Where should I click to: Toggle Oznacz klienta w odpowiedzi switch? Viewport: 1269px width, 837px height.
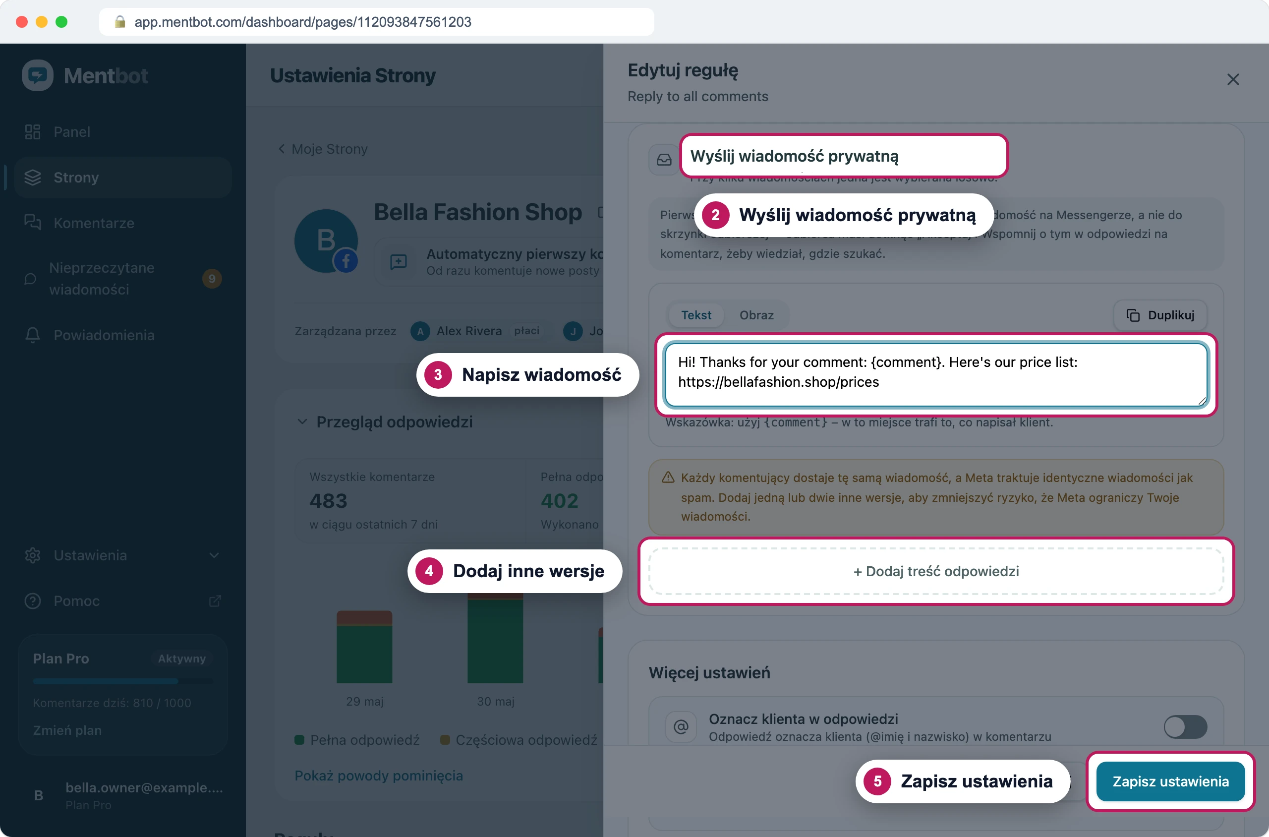[x=1185, y=726]
